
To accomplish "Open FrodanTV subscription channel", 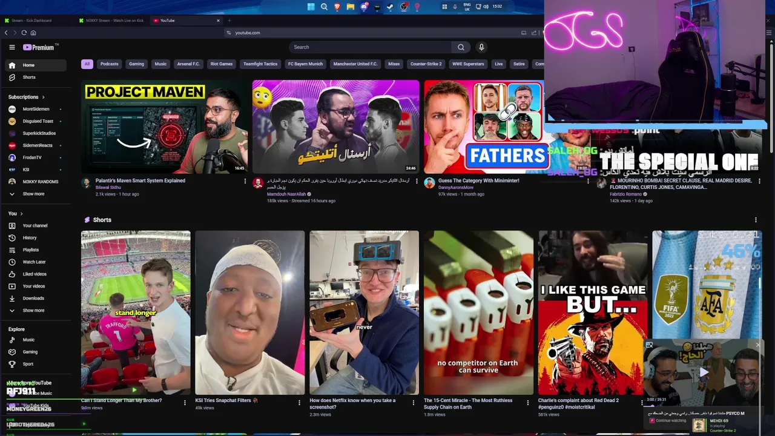I will coord(36,157).
